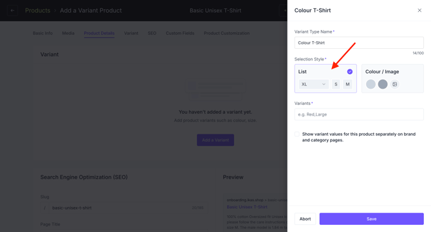The image size is (431, 232).
Task: Save the variant type
Action: [371, 219]
